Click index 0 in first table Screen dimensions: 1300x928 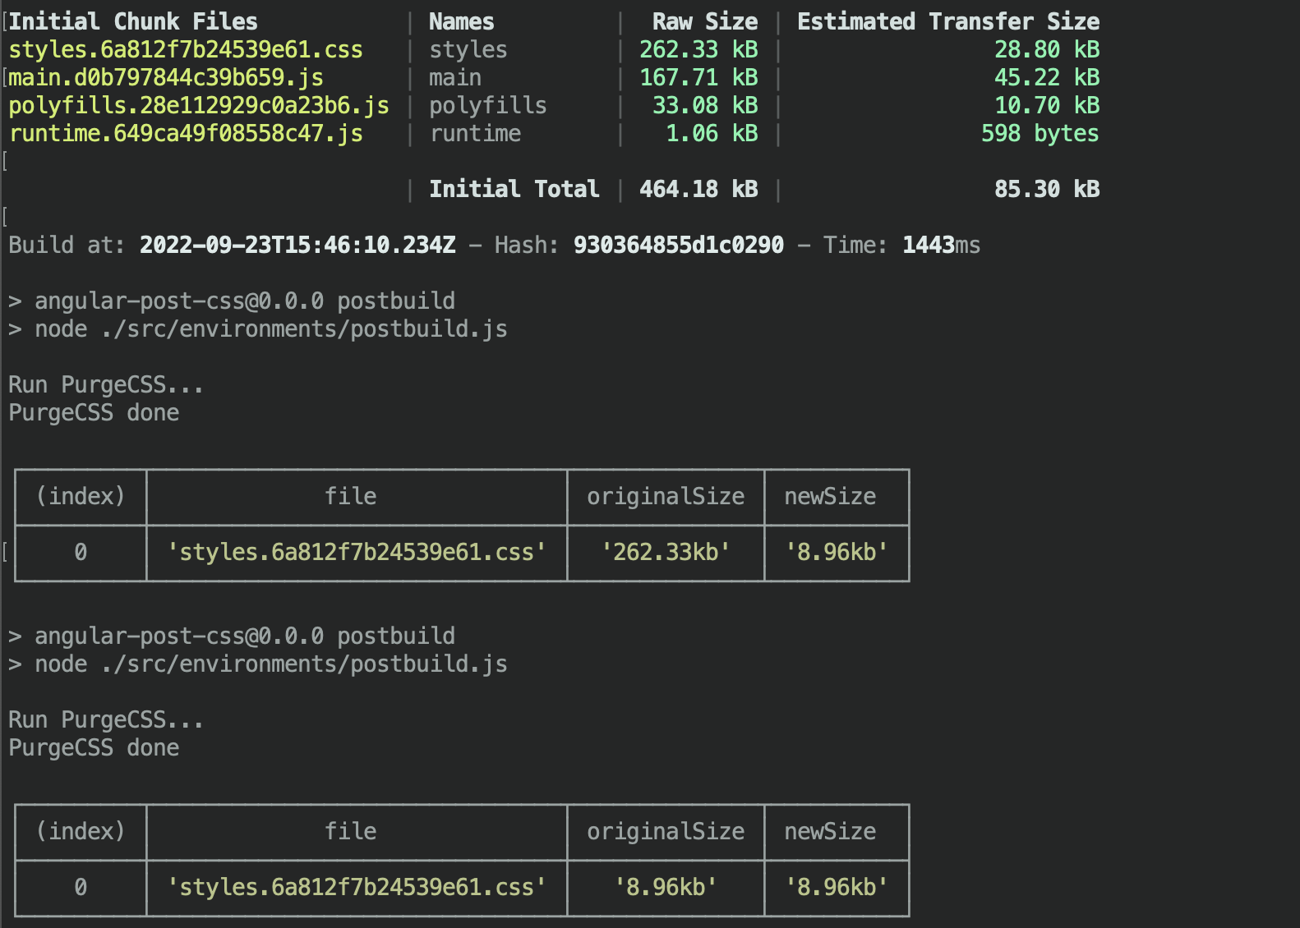pos(81,553)
